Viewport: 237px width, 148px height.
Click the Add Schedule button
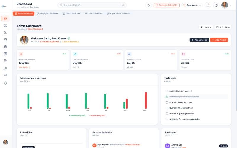(199, 40)
